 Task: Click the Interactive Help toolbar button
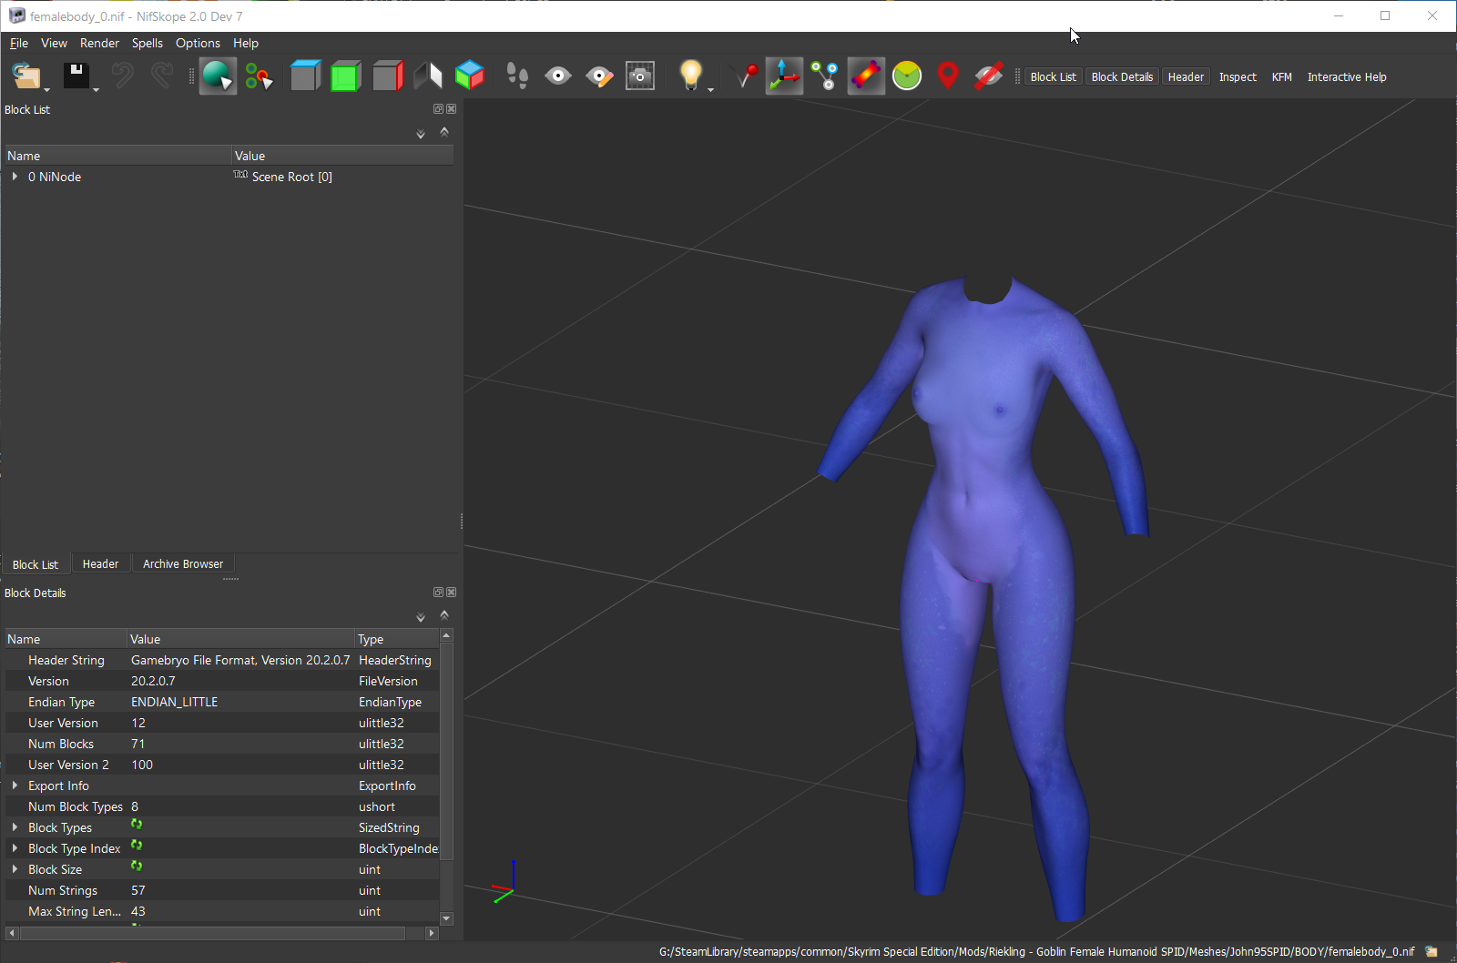(1346, 77)
